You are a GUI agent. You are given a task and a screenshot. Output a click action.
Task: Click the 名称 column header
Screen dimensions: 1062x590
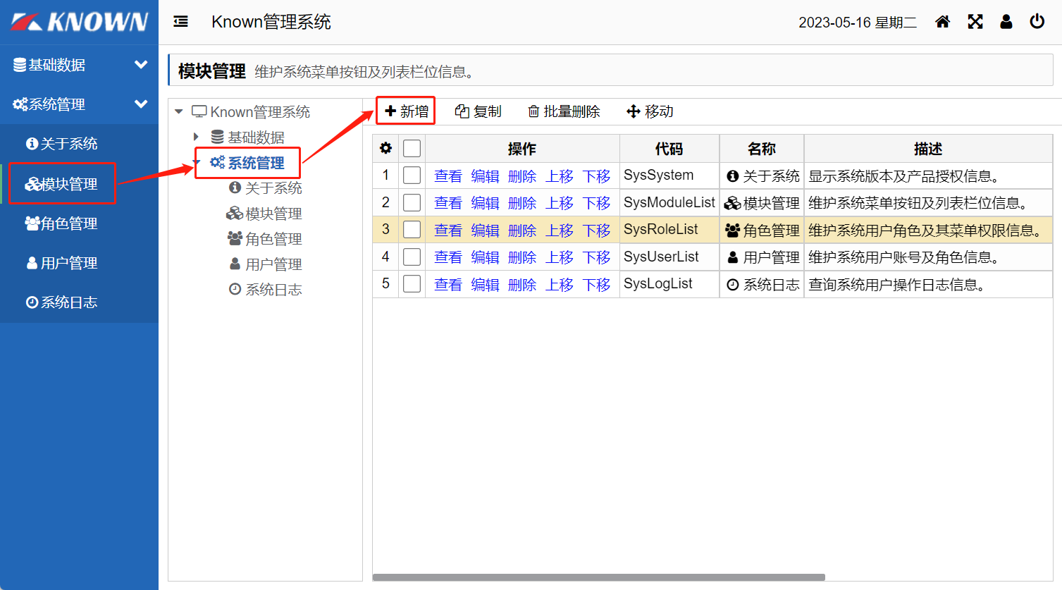click(x=762, y=149)
